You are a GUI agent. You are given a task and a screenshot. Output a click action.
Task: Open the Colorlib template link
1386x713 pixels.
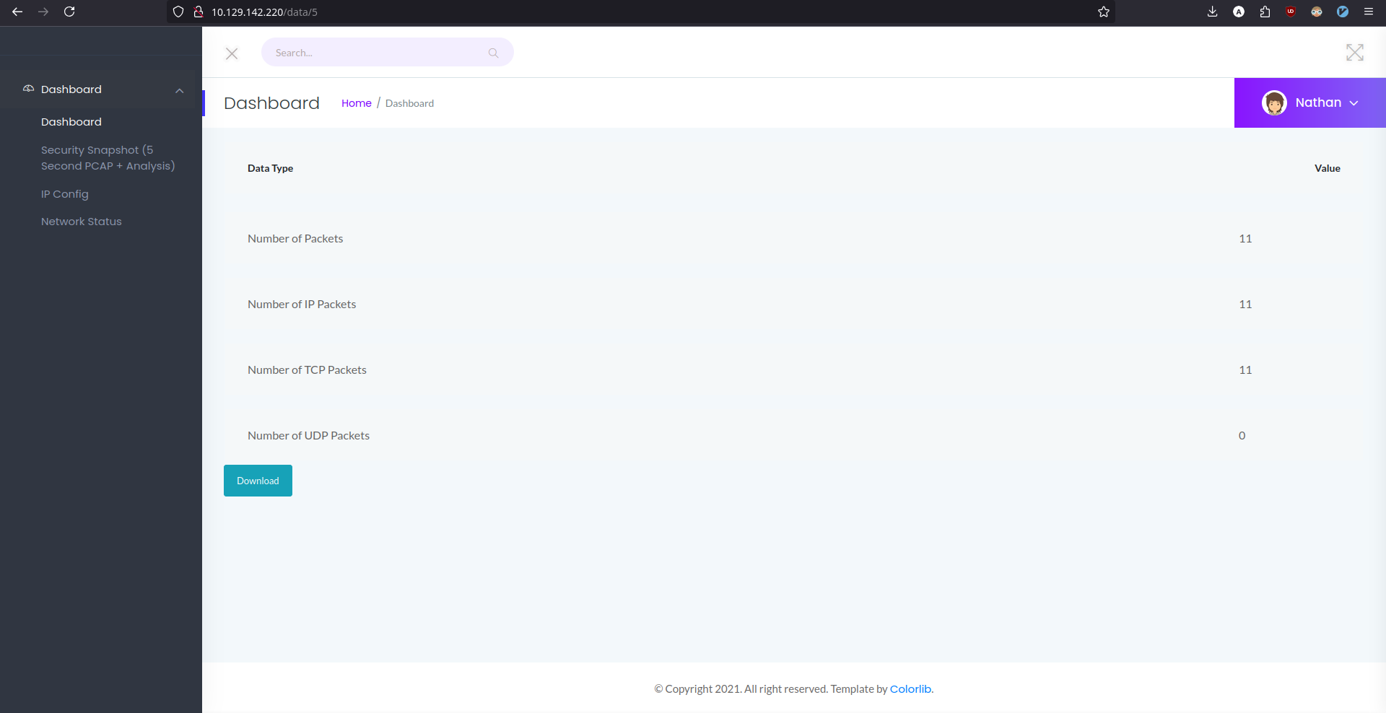(x=910, y=689)
